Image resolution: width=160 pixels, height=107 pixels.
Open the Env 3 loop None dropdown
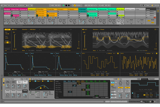(78, 53)
